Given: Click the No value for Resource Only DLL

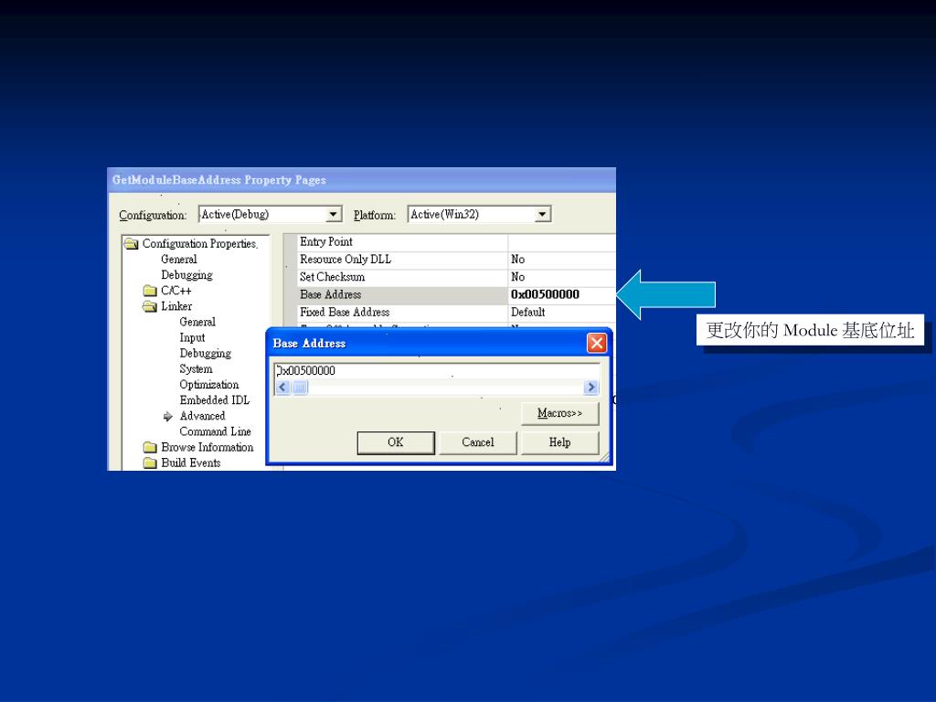Looking at the screenshot, I should [x=517, y=260].
